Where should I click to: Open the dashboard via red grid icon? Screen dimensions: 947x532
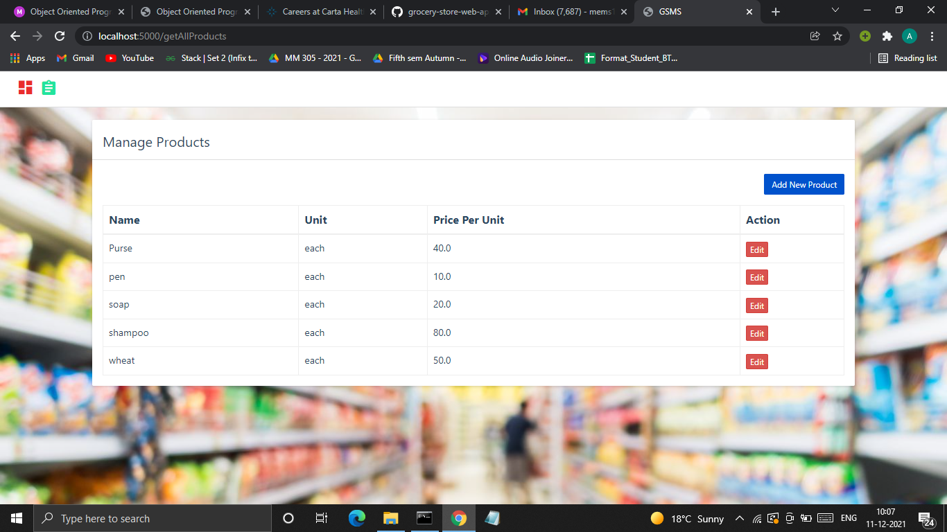click(x=26, y=88)
